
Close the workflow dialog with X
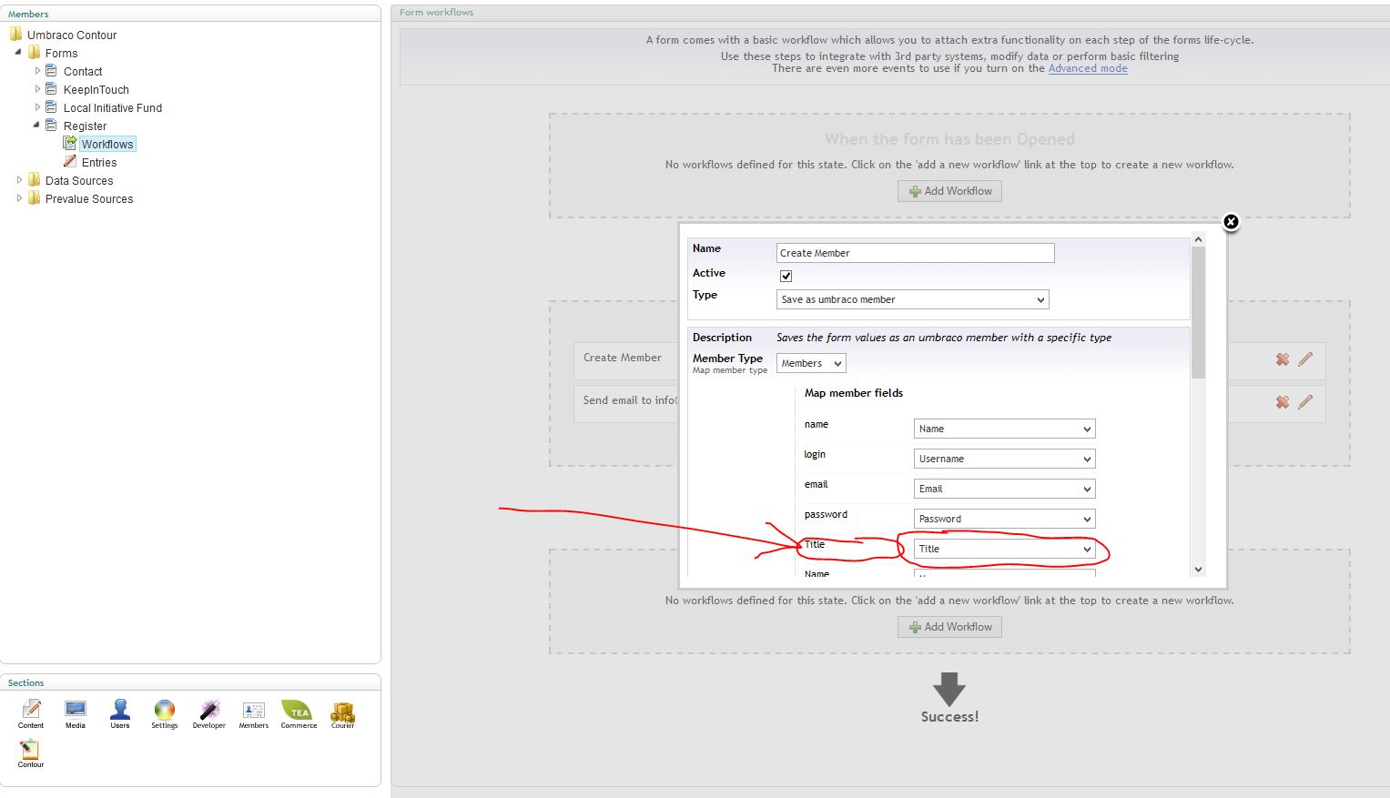[x=1231, y=222]
